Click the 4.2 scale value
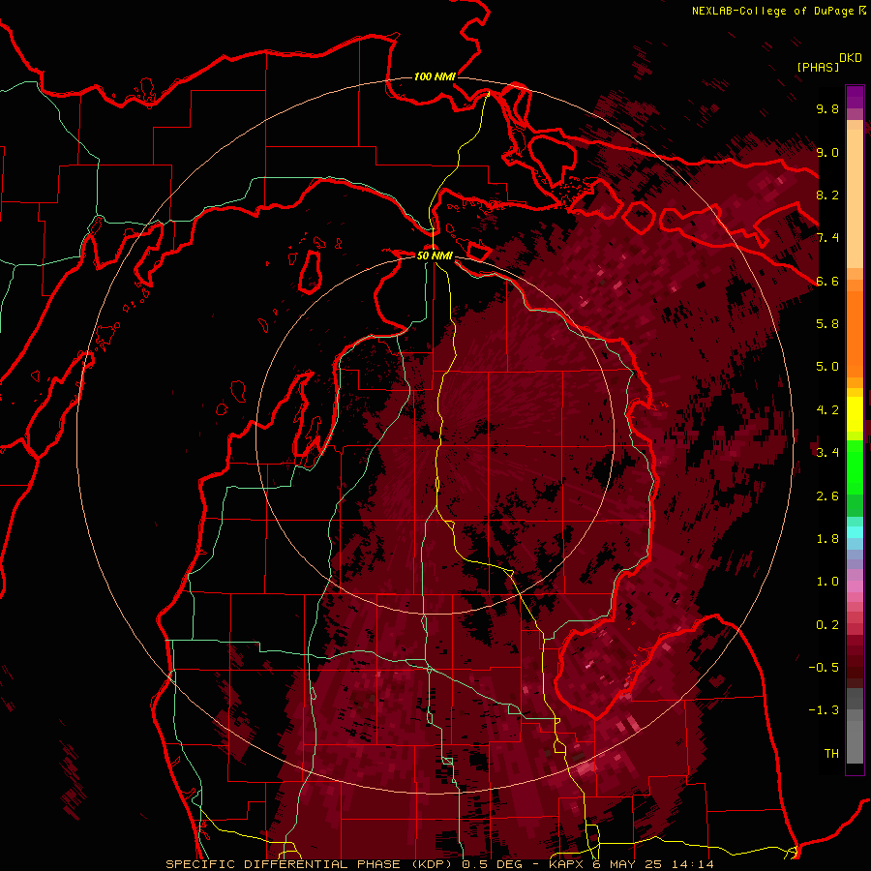Screen dimensions: 871x871 pyautogui.click(x=827, y=410)
